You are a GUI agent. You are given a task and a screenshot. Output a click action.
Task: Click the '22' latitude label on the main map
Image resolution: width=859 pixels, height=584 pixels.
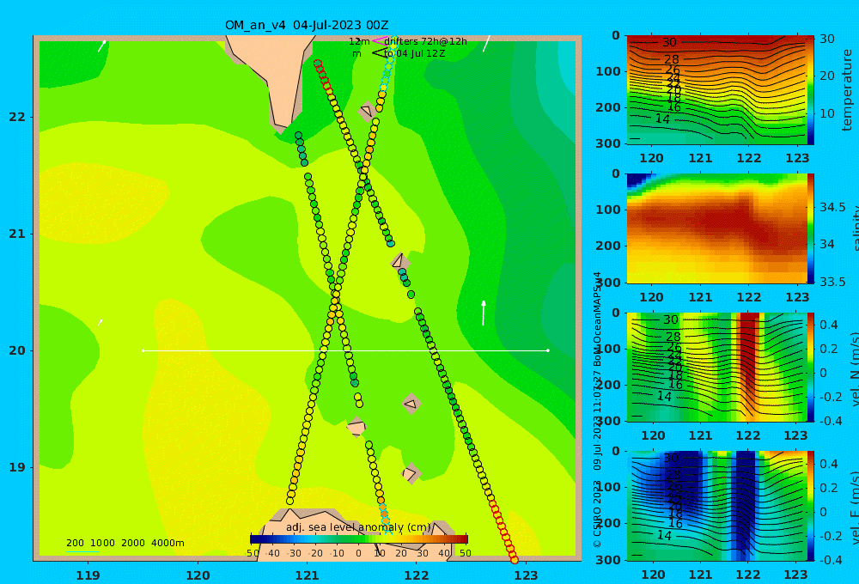coord(17,117)
